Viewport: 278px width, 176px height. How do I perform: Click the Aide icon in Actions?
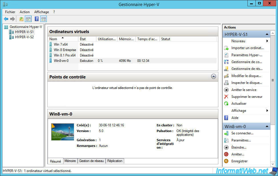pyautogui.click(x=226, y=118)
